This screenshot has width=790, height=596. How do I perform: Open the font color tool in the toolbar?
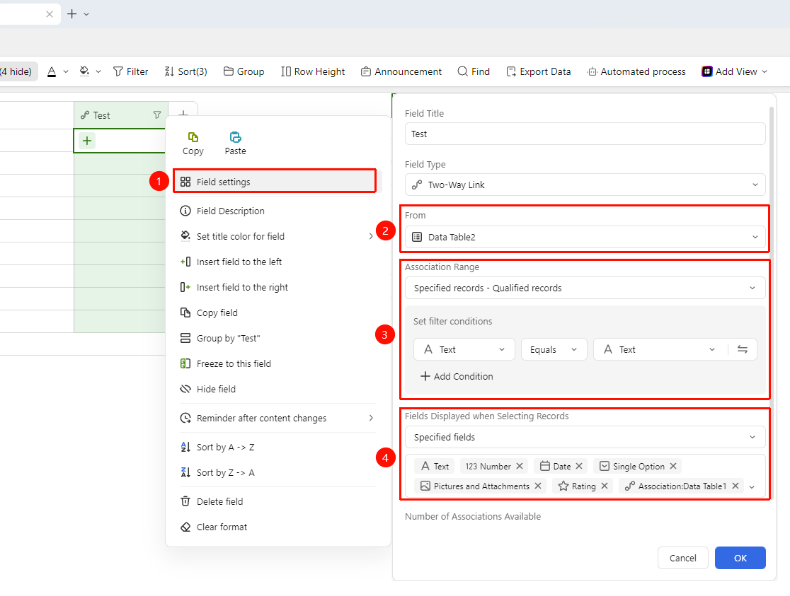pyautogui.click(x=52, y=71)
